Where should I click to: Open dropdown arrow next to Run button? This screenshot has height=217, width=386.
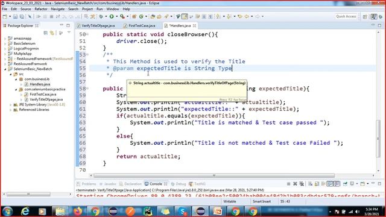tap(116, 16)
